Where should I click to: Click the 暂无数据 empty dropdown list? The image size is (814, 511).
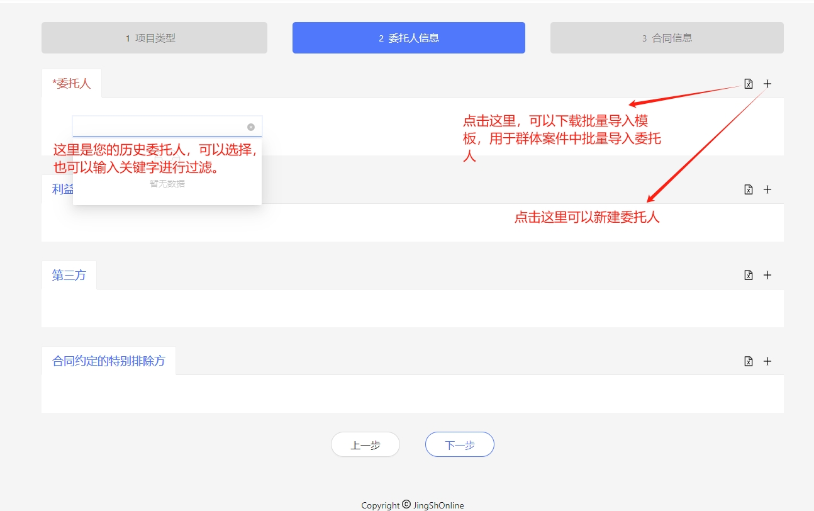point(167,184)
